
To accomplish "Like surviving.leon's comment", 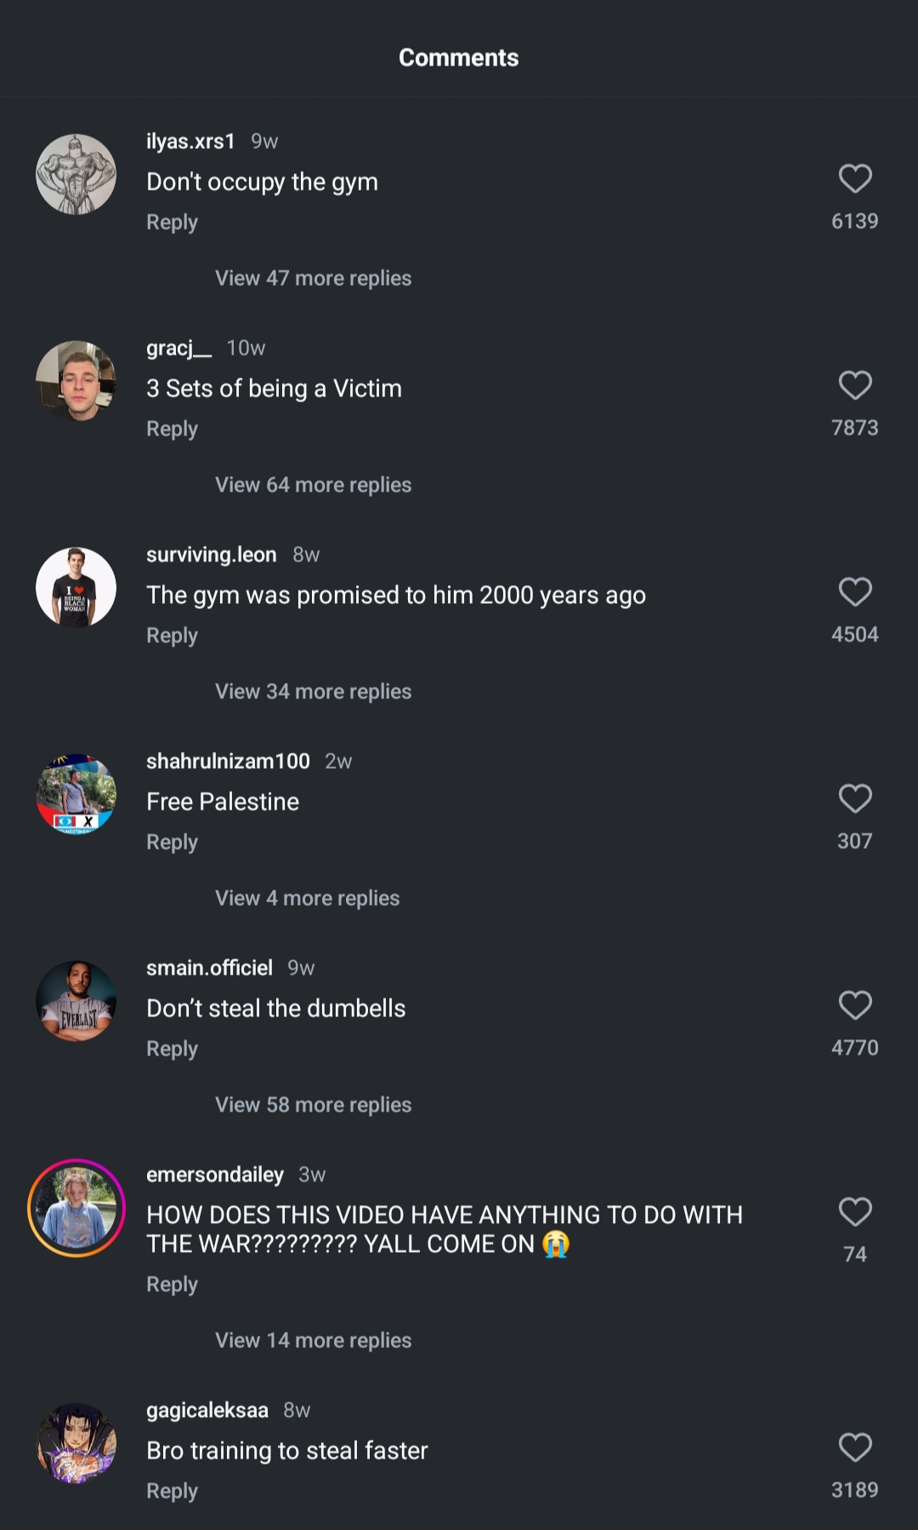I will coord(855,592).
